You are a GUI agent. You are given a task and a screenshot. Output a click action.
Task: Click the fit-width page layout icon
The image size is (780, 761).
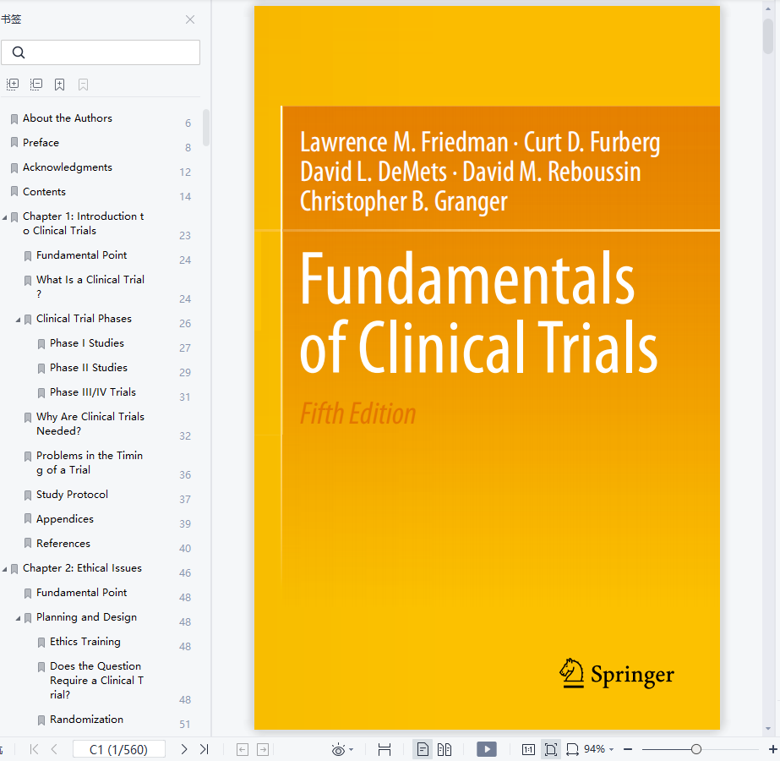tap(384, 749)
